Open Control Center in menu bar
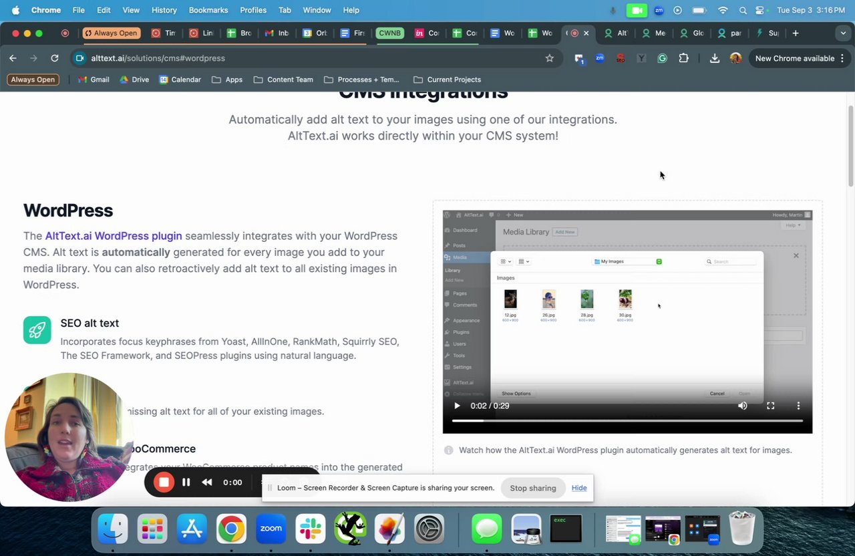The height and width of the screenshot is (556, 855). tap(760, 10)
